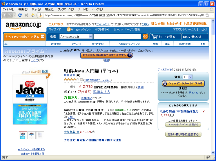Open the 在庫状況 link

coord(86,98)
